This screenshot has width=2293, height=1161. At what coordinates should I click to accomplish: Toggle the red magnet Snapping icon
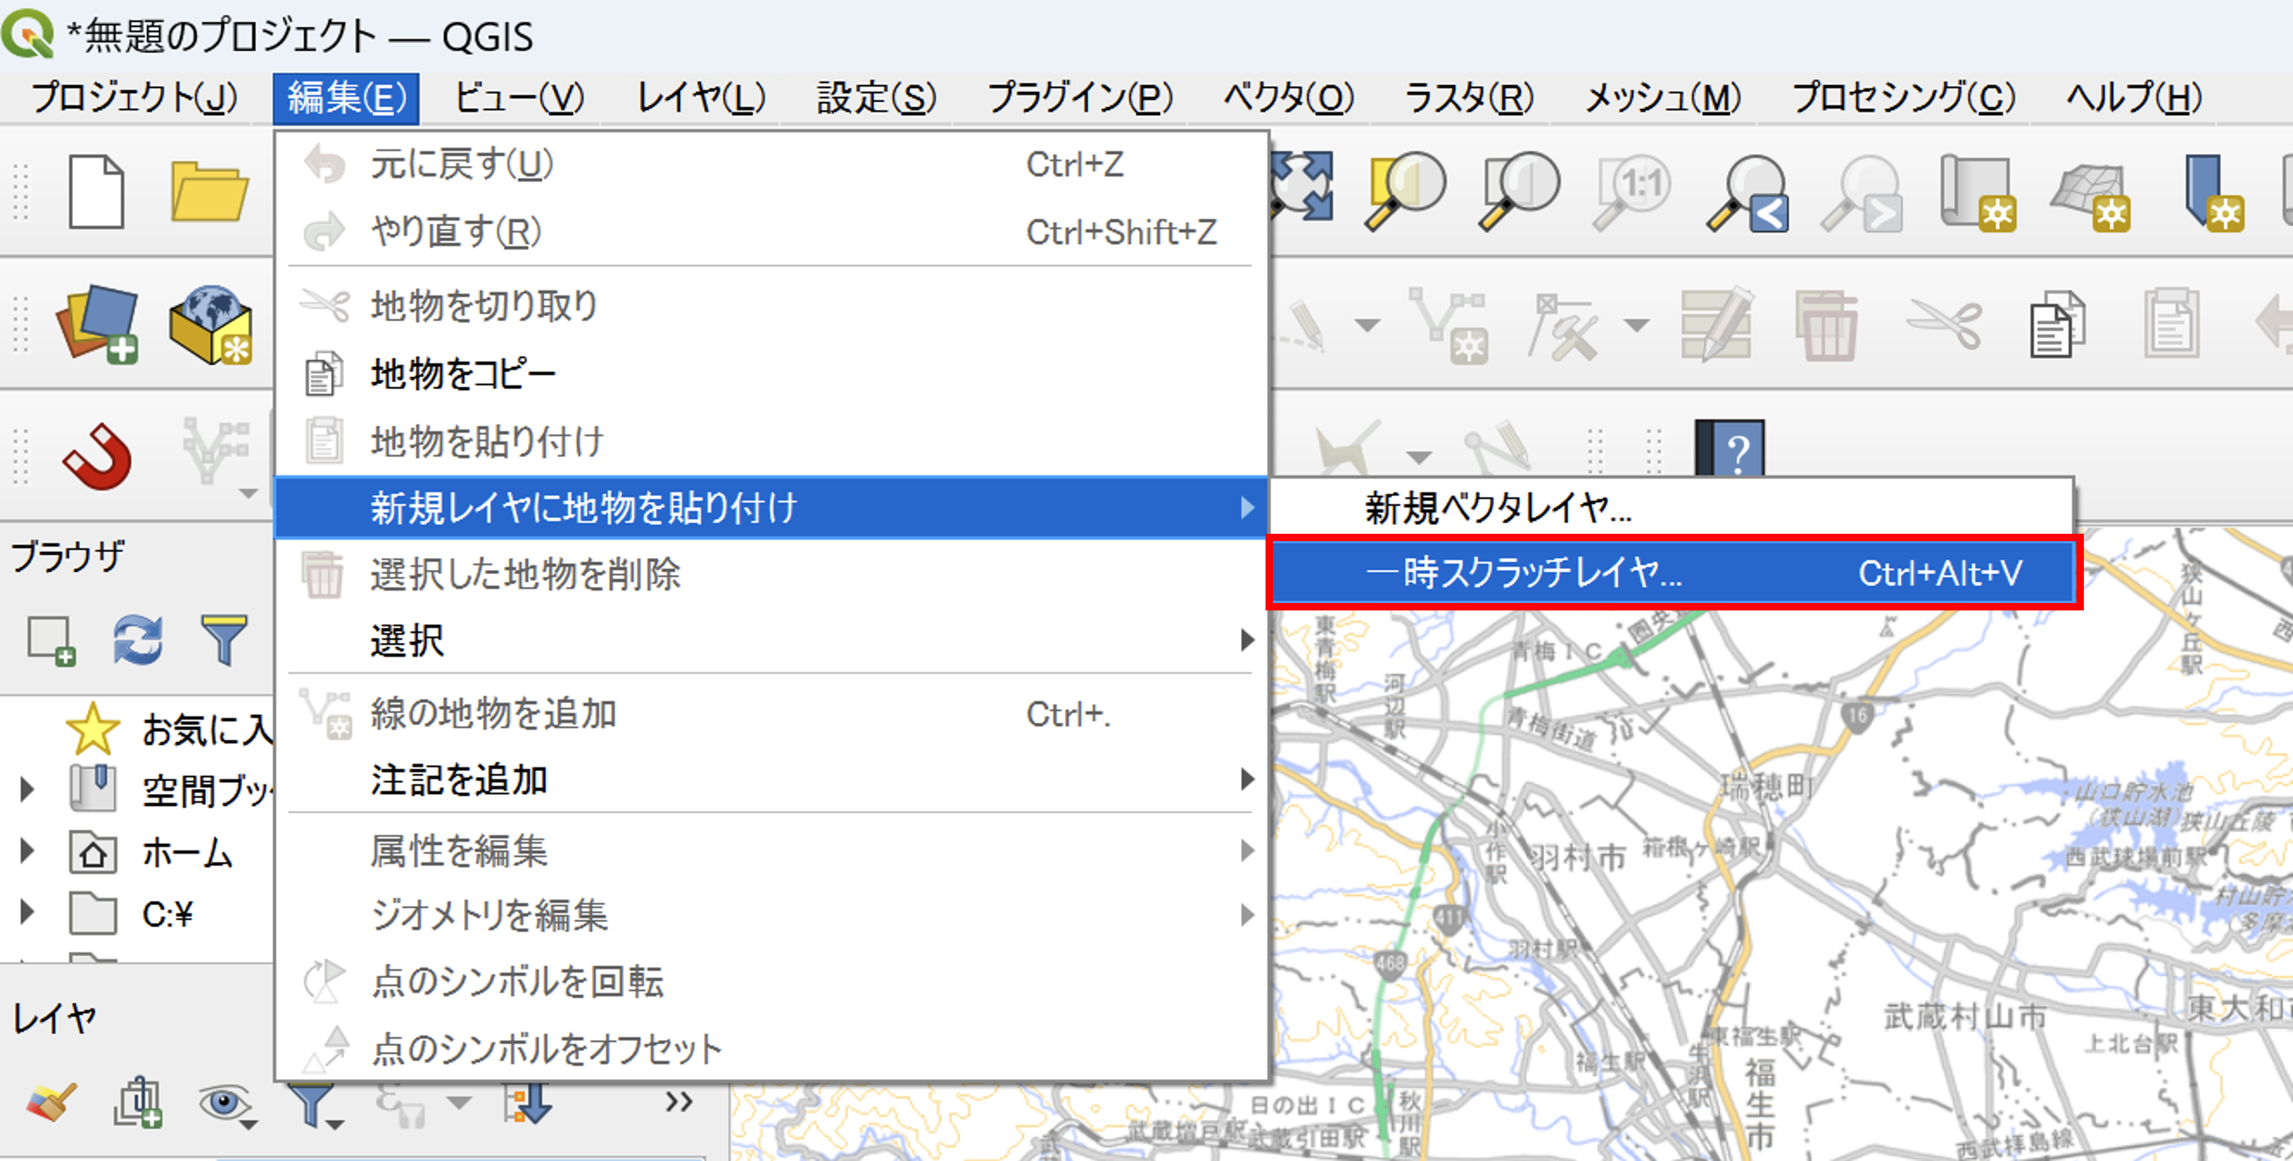point(98,456)
